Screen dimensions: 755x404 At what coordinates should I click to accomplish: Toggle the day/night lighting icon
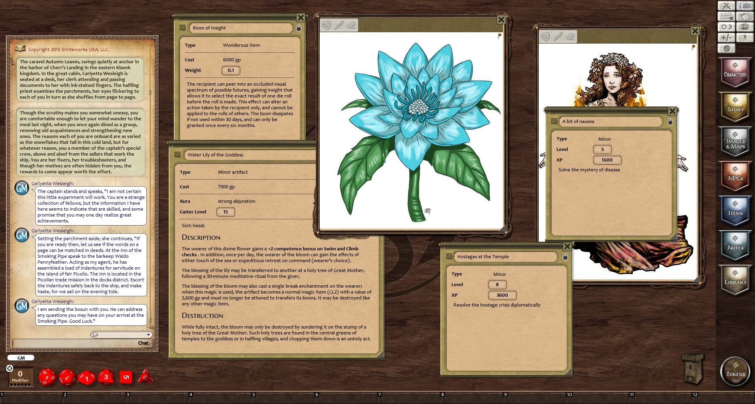[727, 27]
